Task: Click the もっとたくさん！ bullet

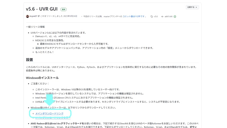Action: [45, 52]
